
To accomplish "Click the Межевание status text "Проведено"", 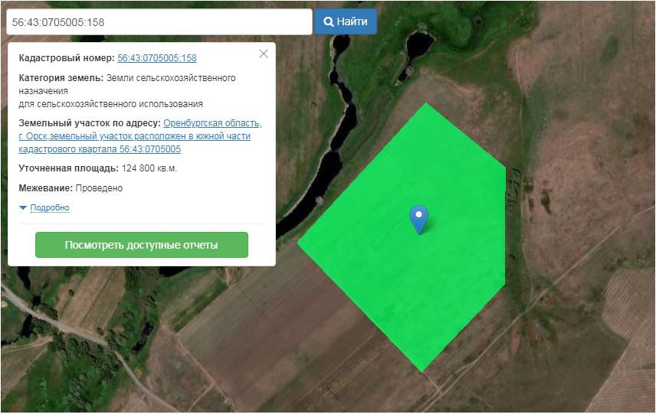I will point(99,188).
